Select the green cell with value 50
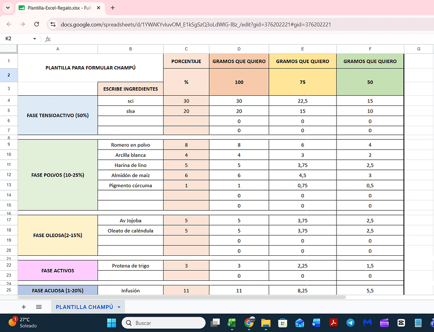This screenshot has height=332, width=434. [x=370, y=82]
